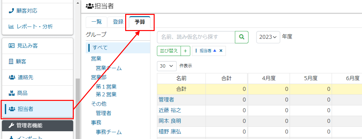Click the plus button to add sort
The height and width of the screenshot is (139, 362).
click(185, 51)
